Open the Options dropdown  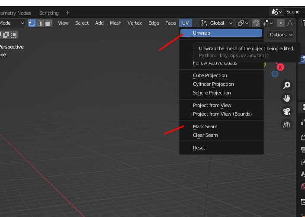281,35
